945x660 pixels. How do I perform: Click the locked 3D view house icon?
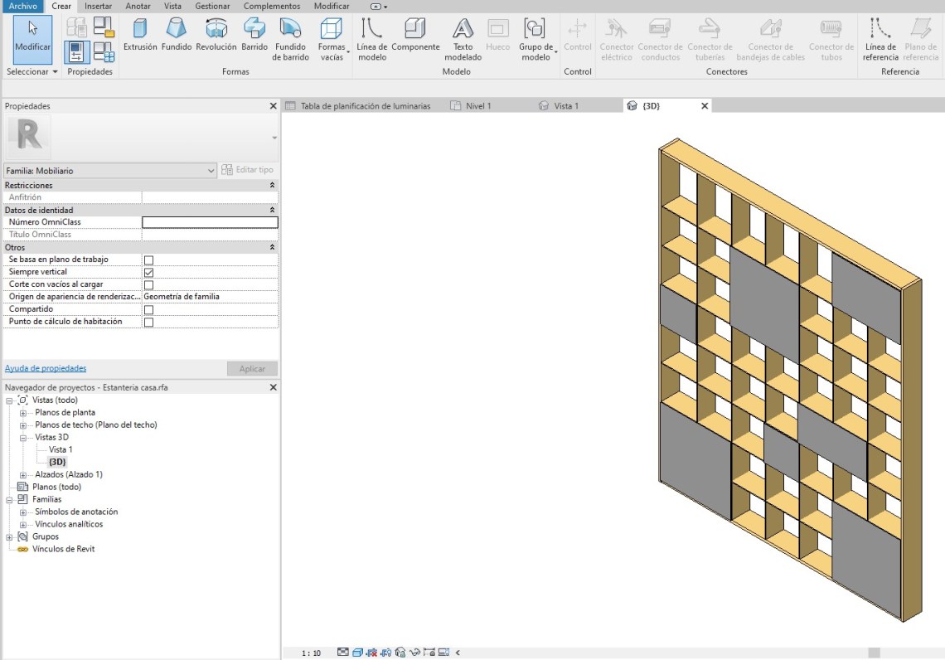click(x=400, y=653)
